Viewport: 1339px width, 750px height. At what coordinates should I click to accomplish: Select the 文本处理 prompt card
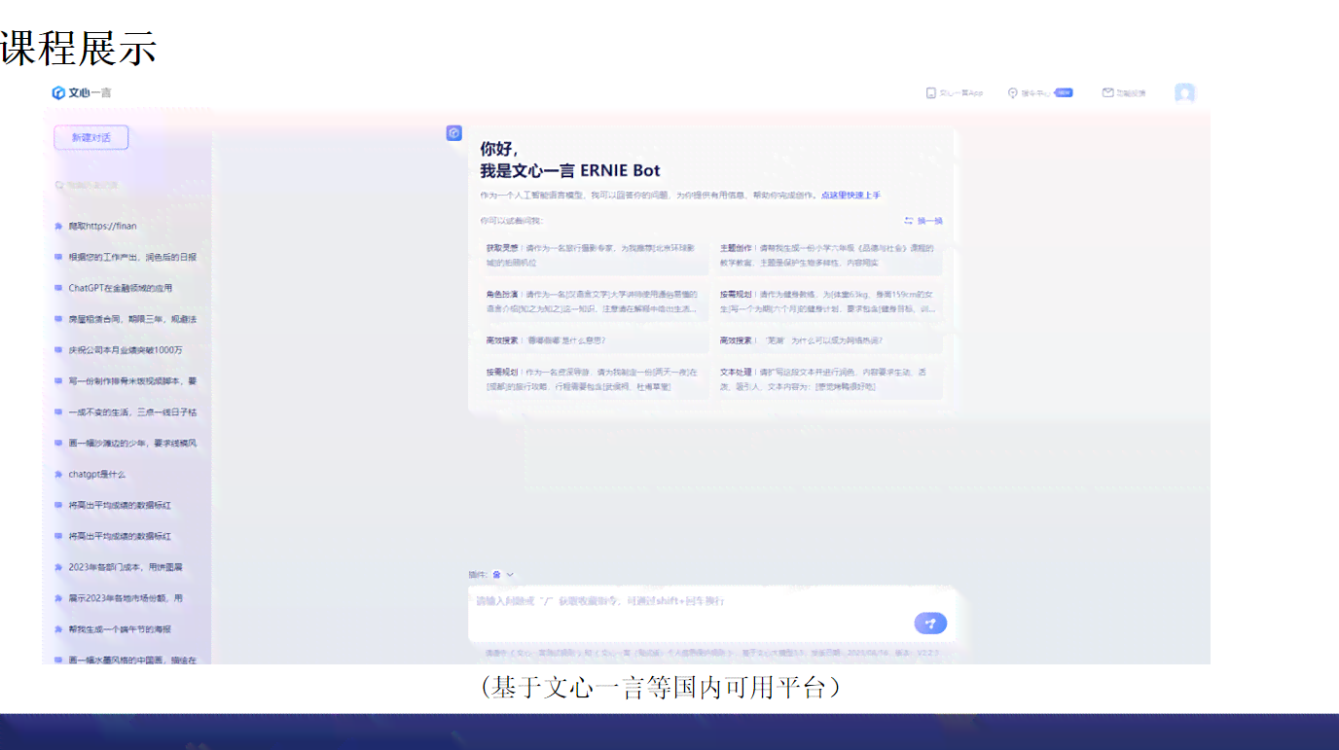click(828, 379)
